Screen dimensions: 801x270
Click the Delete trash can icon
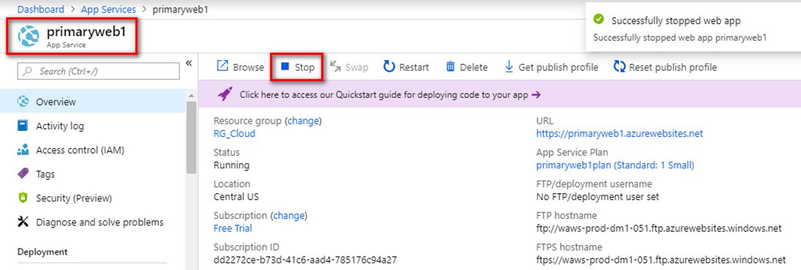point(450,67)
